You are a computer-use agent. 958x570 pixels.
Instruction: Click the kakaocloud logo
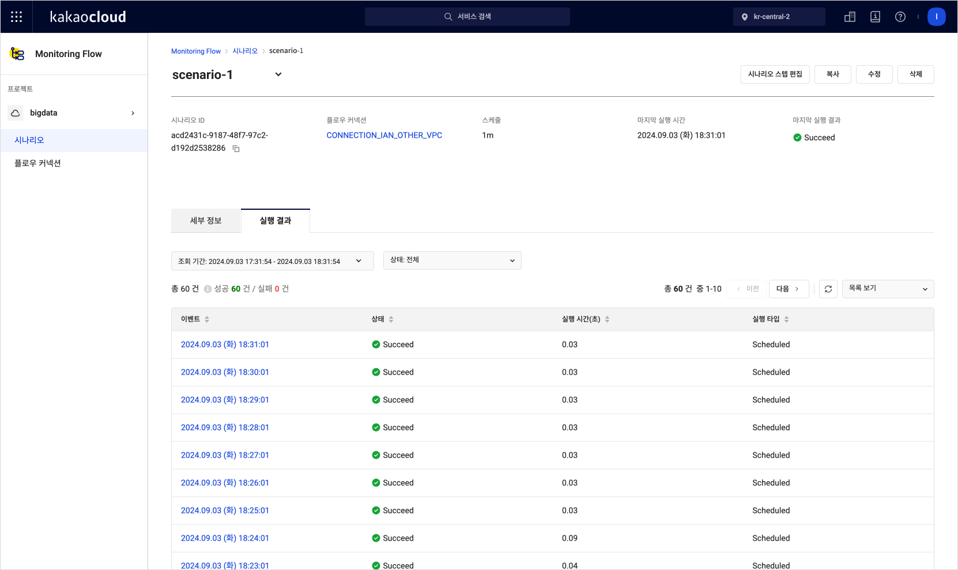tap(88, 17)
